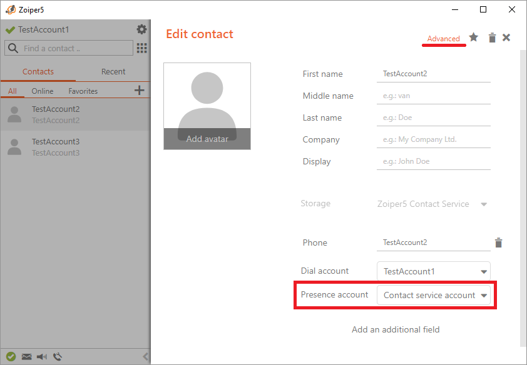Screen dimensions: 527x365
Task: Click the plus icon to add contact
Action: pyautogui.click(x=139, y=91)
